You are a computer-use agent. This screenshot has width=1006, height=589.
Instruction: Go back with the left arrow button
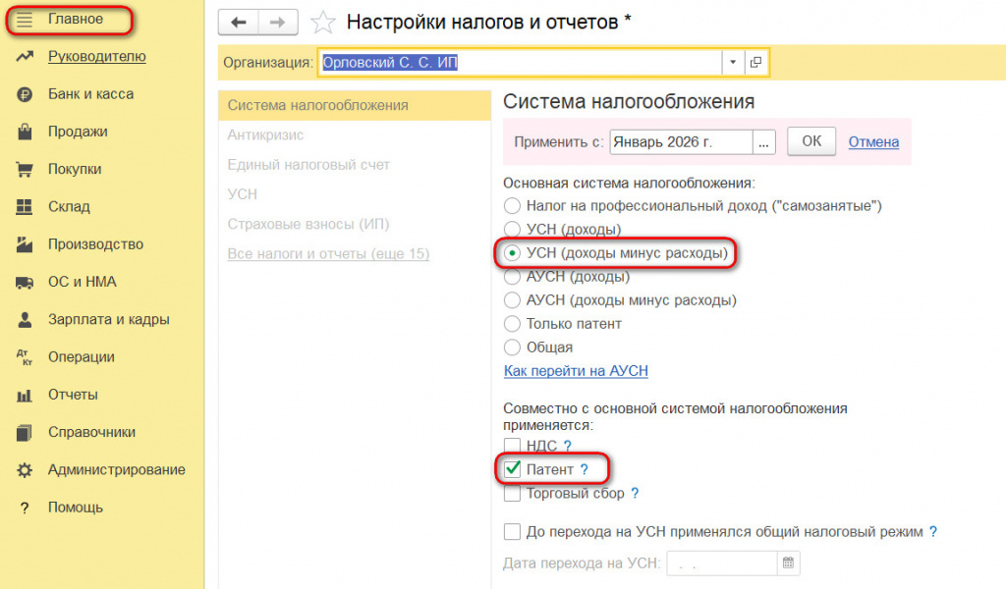[238, 23]
